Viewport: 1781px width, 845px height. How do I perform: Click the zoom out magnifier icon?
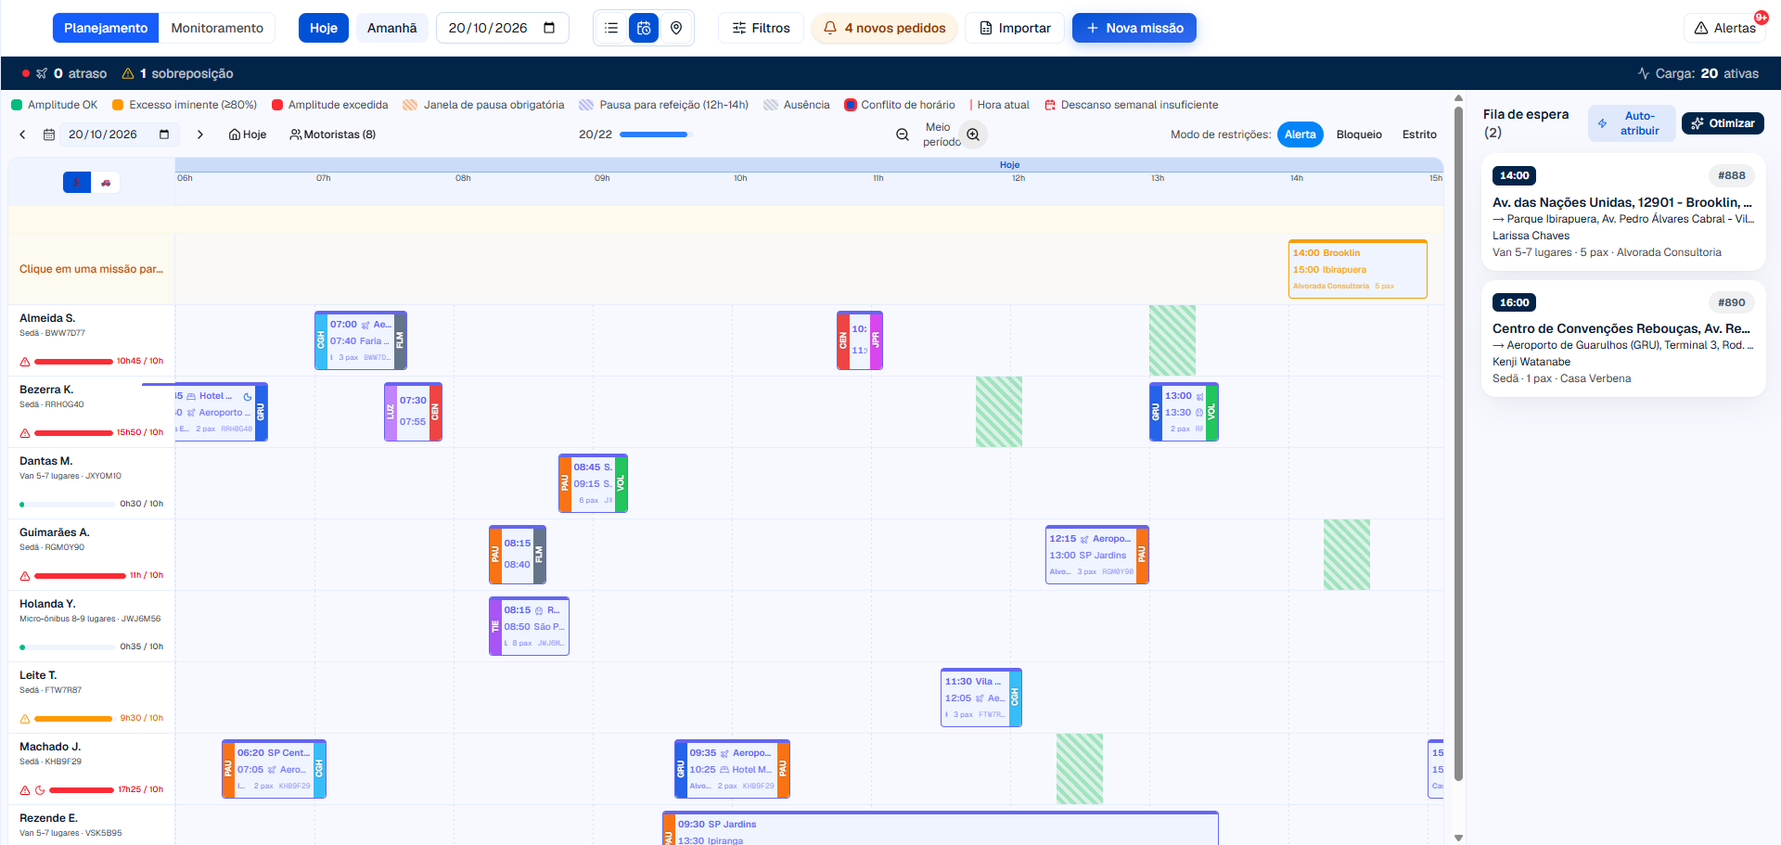[903, 134]
